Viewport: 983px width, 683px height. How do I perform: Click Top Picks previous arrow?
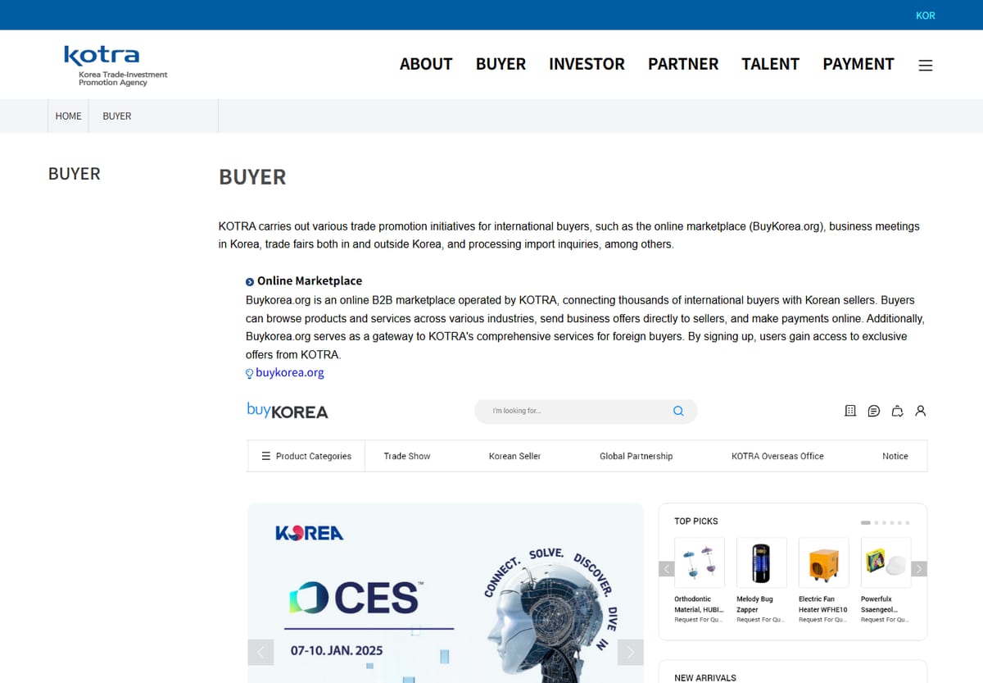point(667,569)
